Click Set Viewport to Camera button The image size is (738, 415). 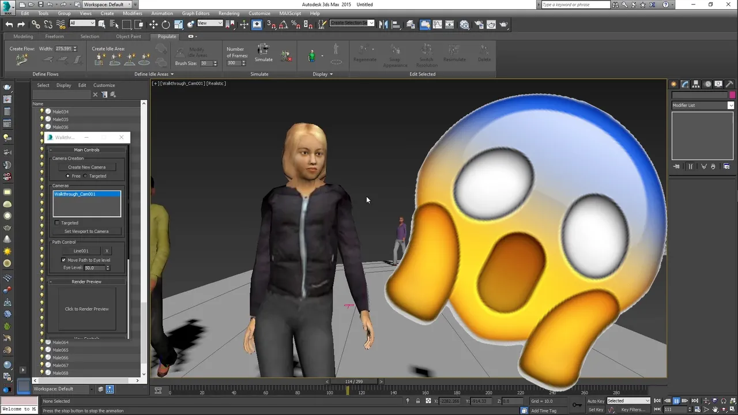point(86,231)
